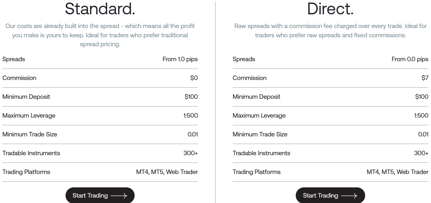Select the Spreads row in the Direct column
The image size is (431, 203).
[x=330, y=59]
